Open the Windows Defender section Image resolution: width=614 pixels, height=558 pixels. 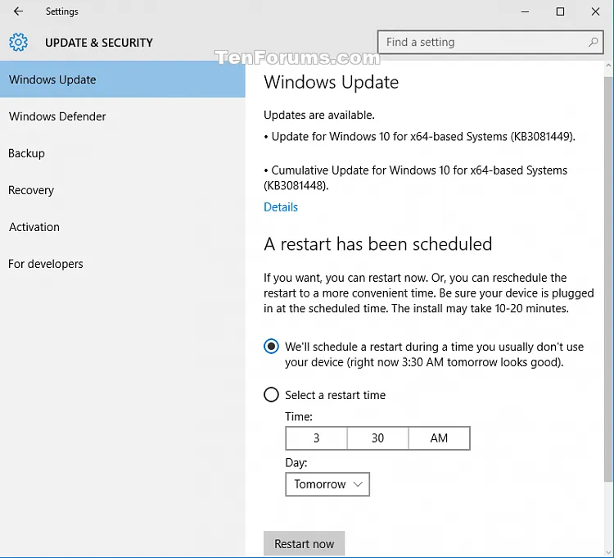(x=123, y=116)
